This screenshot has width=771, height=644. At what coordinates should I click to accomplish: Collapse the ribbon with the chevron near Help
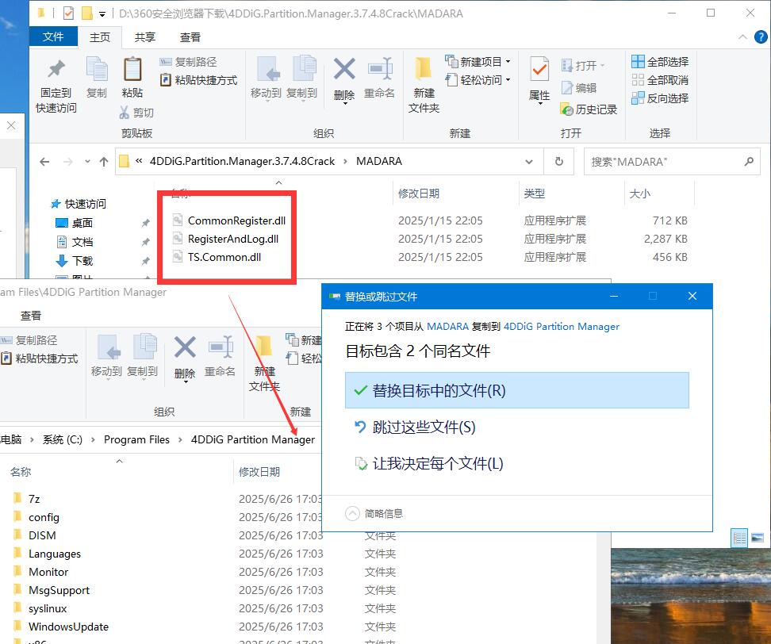(742, 36)
